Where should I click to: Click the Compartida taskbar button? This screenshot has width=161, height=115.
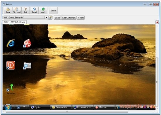pyautogui.click(x=61, y=107)
